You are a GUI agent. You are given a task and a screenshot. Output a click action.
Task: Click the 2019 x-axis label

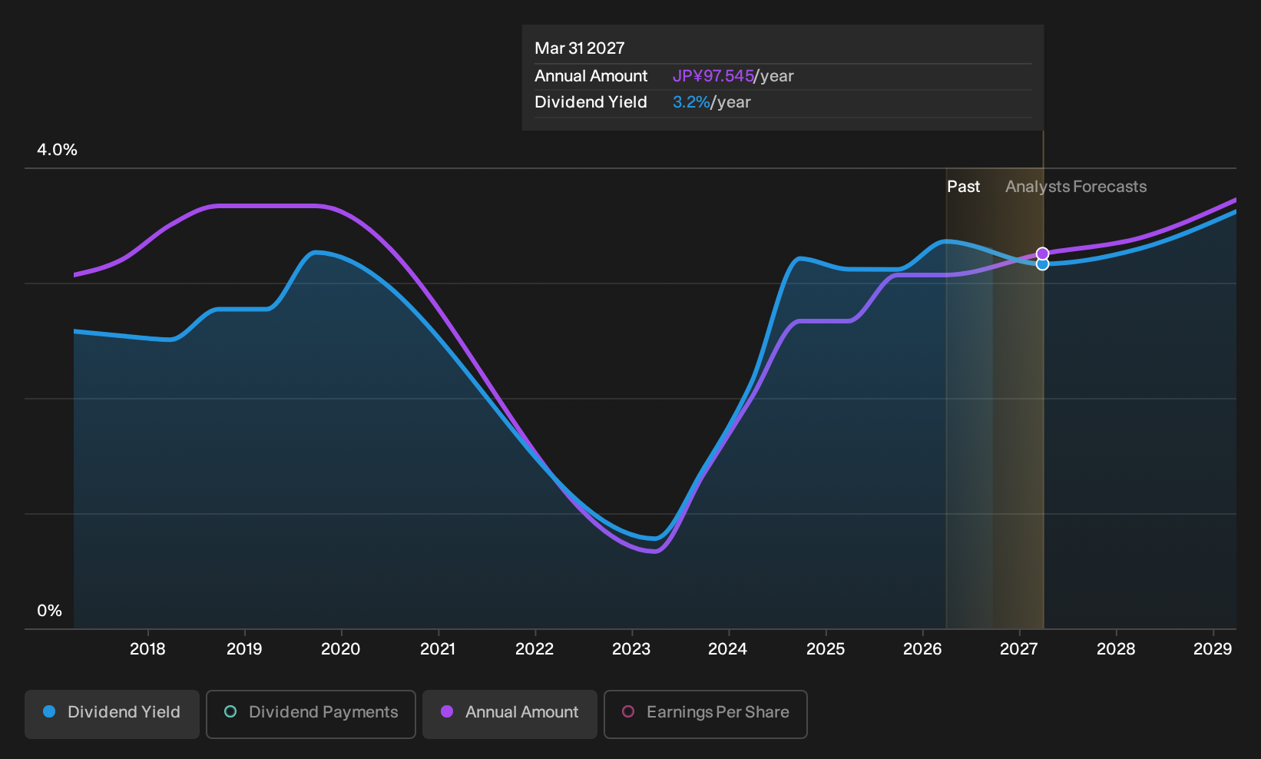(244, 649)
